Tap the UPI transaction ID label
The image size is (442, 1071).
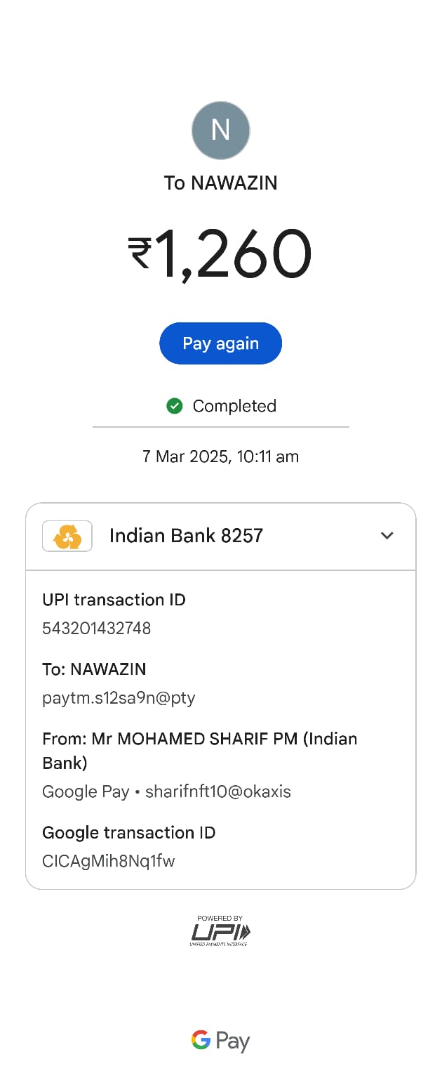tap(114, 600)
